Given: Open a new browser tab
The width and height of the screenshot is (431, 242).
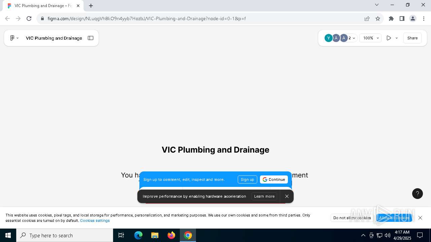Looking at the screenshot, I should [91, 6].
